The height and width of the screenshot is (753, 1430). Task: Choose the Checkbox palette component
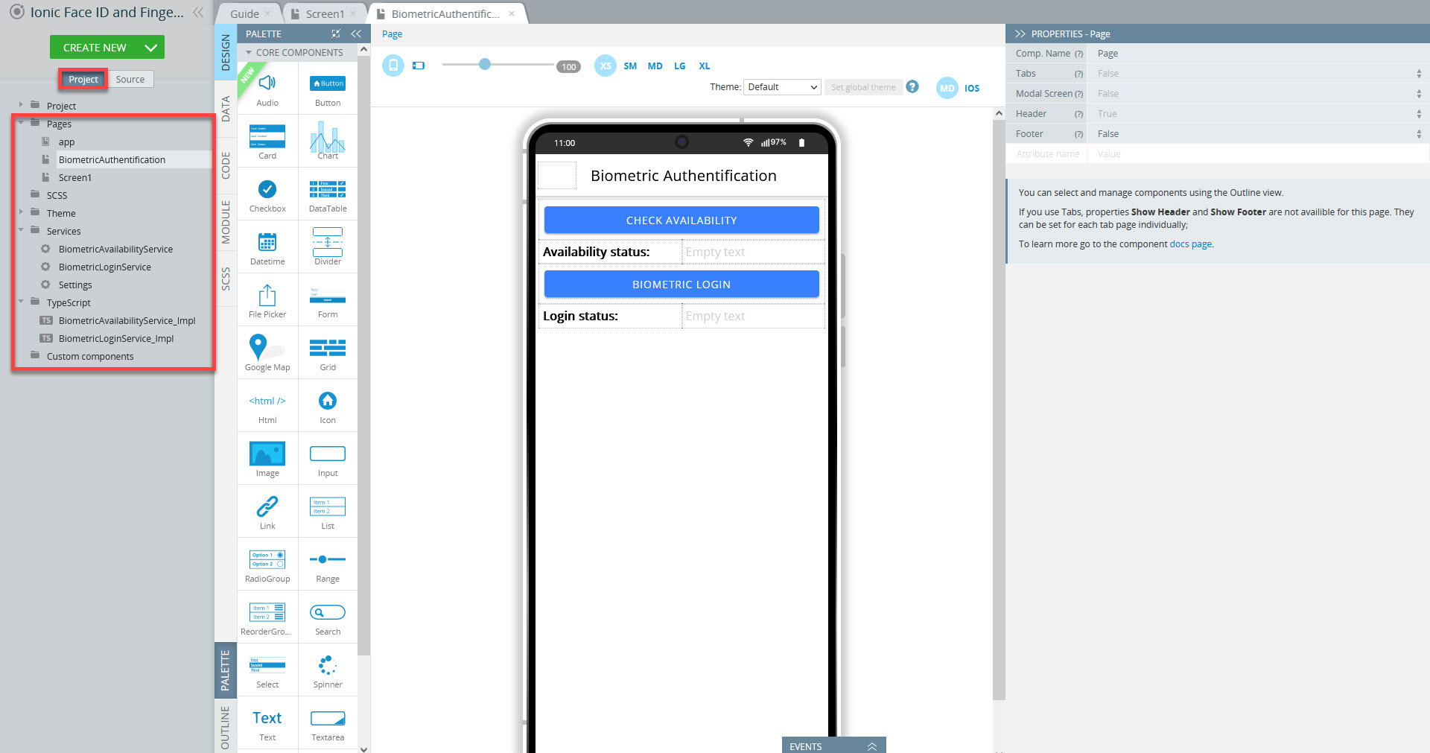click(x=267, y=194)
